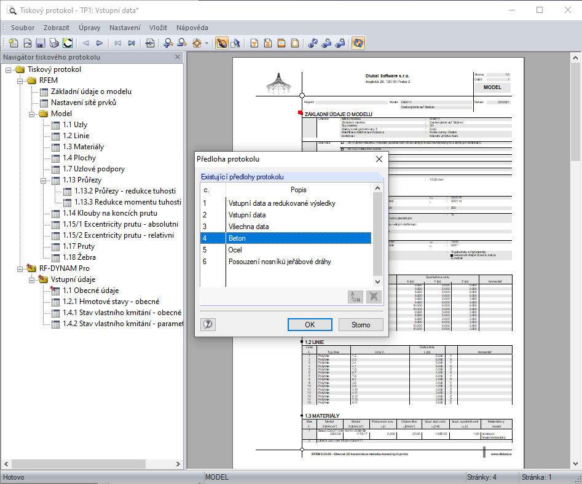Click the delete template X button

pos(374,297)
